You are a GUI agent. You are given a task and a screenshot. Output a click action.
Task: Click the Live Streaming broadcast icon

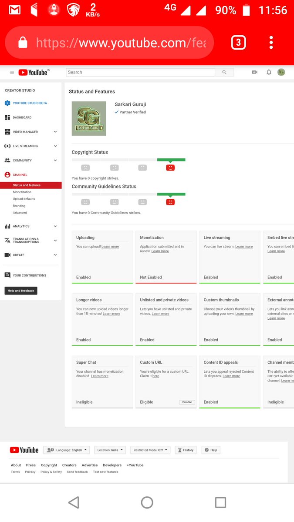click(x=7, y=146)
